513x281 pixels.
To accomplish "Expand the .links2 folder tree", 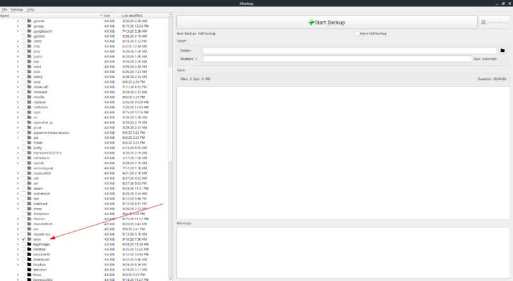I will pos(18,77).
